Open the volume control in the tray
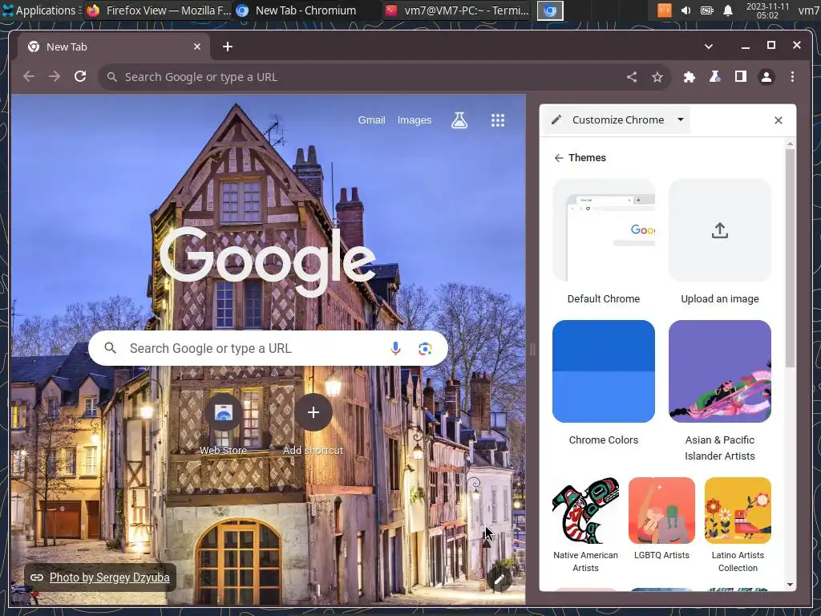Viewport: 821px width, 616px height. tap(686, 10)
